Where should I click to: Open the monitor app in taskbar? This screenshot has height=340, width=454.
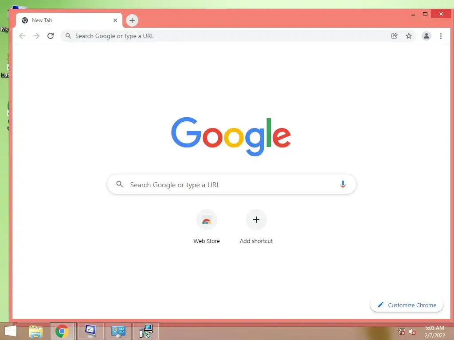click(x=90, y=331)
